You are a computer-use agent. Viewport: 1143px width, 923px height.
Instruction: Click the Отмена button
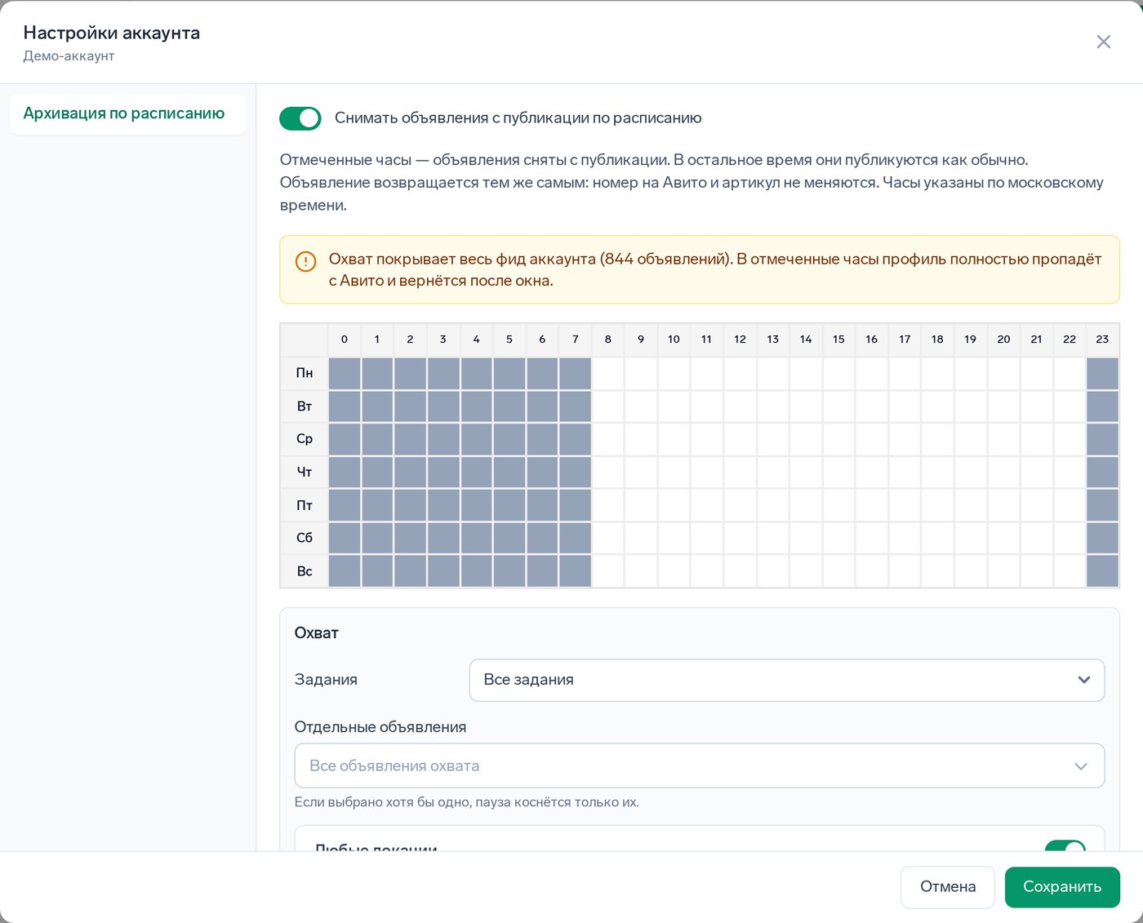pos(948,887)
